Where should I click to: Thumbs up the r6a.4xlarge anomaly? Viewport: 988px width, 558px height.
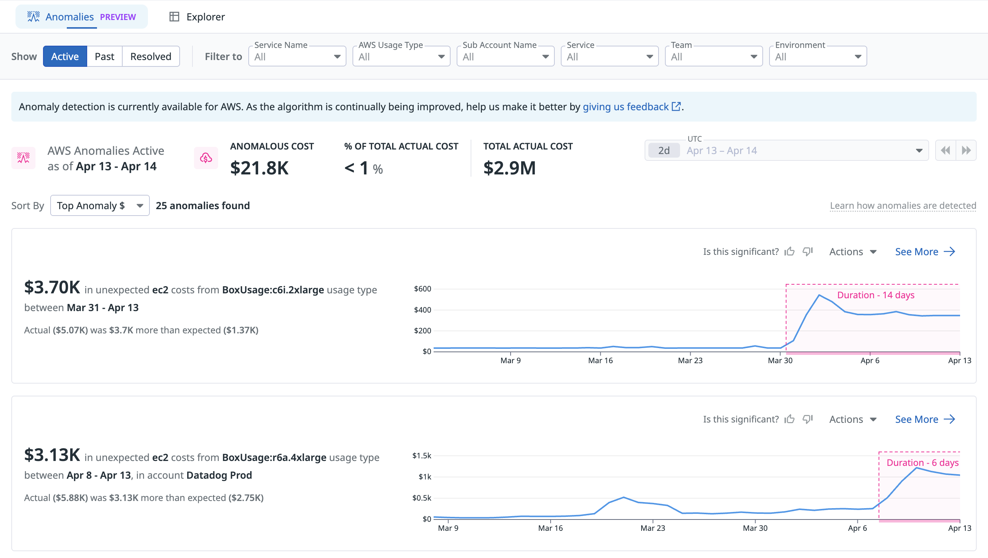tap(789, 419)
